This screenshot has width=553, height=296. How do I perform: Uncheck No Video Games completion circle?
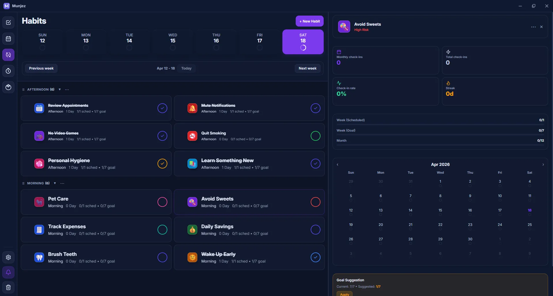(x=162, y=136)
